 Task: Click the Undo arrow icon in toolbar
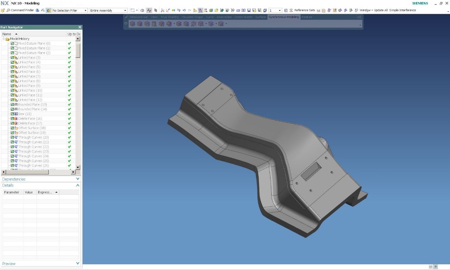pyautogui.click(x=184, y=10)
